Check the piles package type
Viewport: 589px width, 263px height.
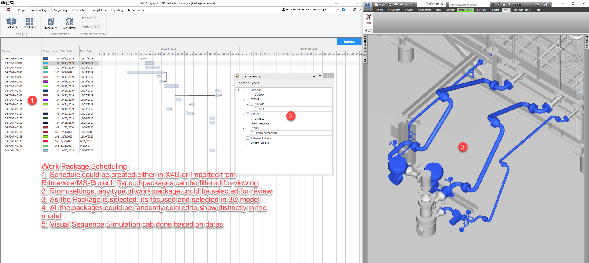click(256, 109)
